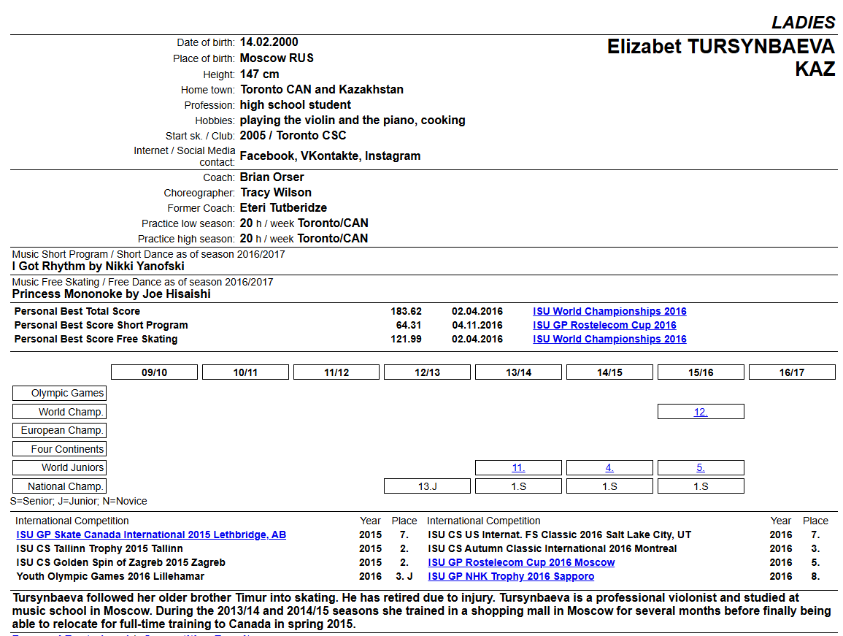Click home town Toronto CAN and Kazakhstan

(321, 89)
